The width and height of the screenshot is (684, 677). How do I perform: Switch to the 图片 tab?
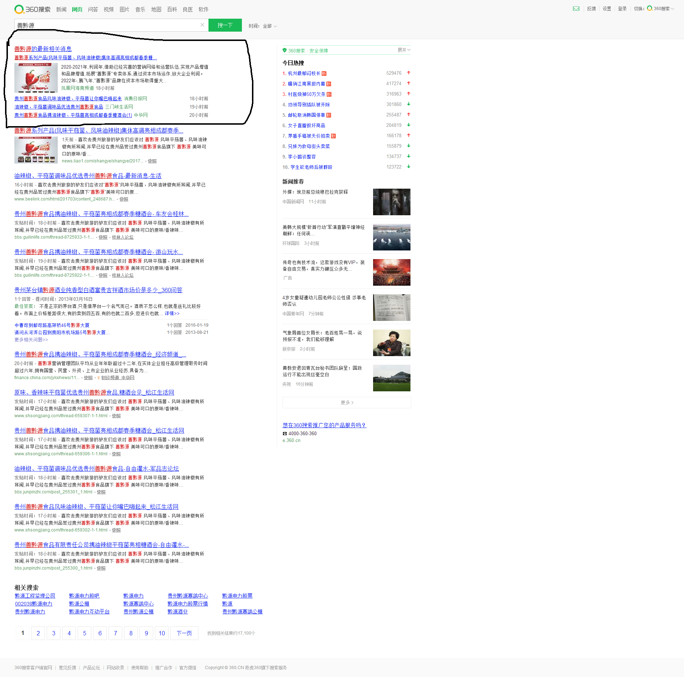click(124, 9)
